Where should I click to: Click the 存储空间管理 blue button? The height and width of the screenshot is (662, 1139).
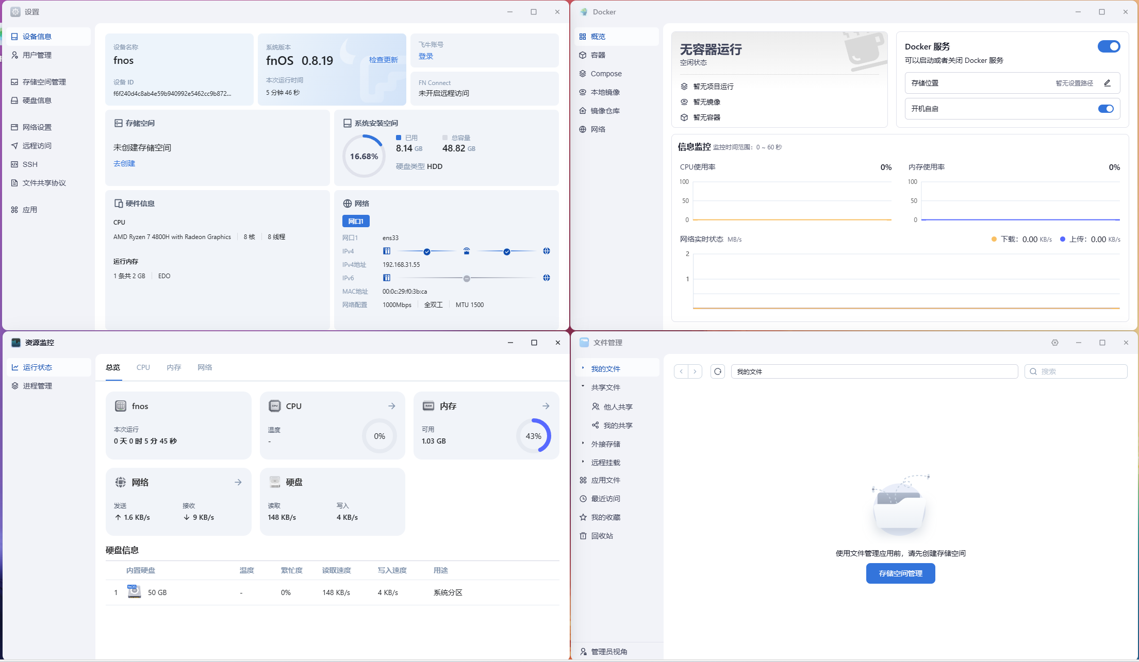pyautogui.click(x=900, y=573)
